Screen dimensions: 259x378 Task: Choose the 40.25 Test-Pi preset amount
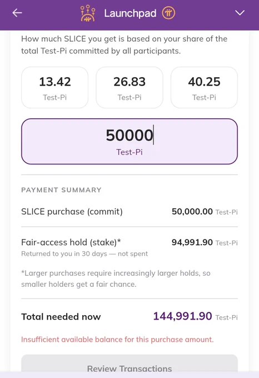click(204, 87)
